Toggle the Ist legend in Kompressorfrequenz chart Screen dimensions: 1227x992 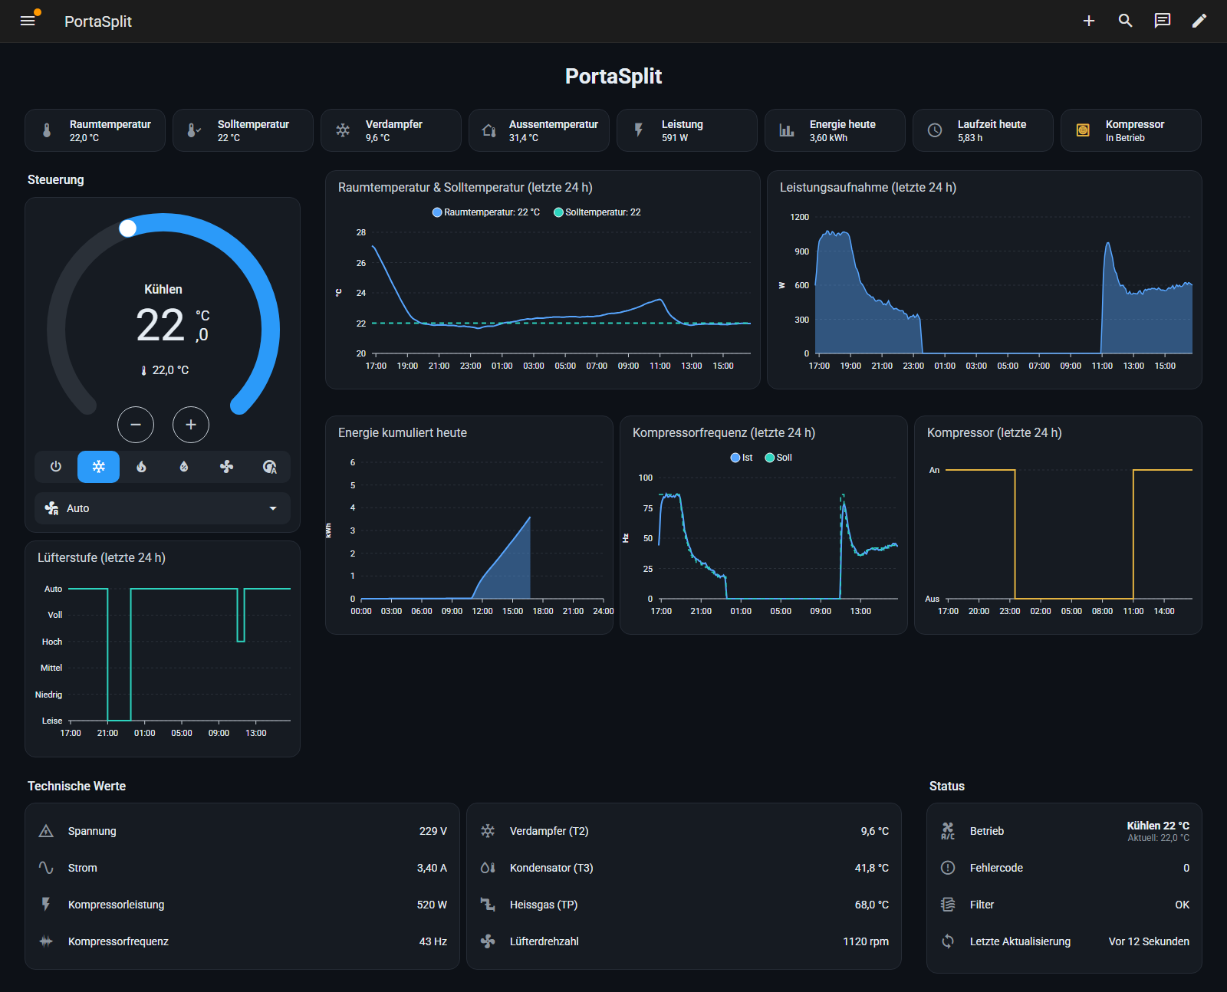coord(742,458)
